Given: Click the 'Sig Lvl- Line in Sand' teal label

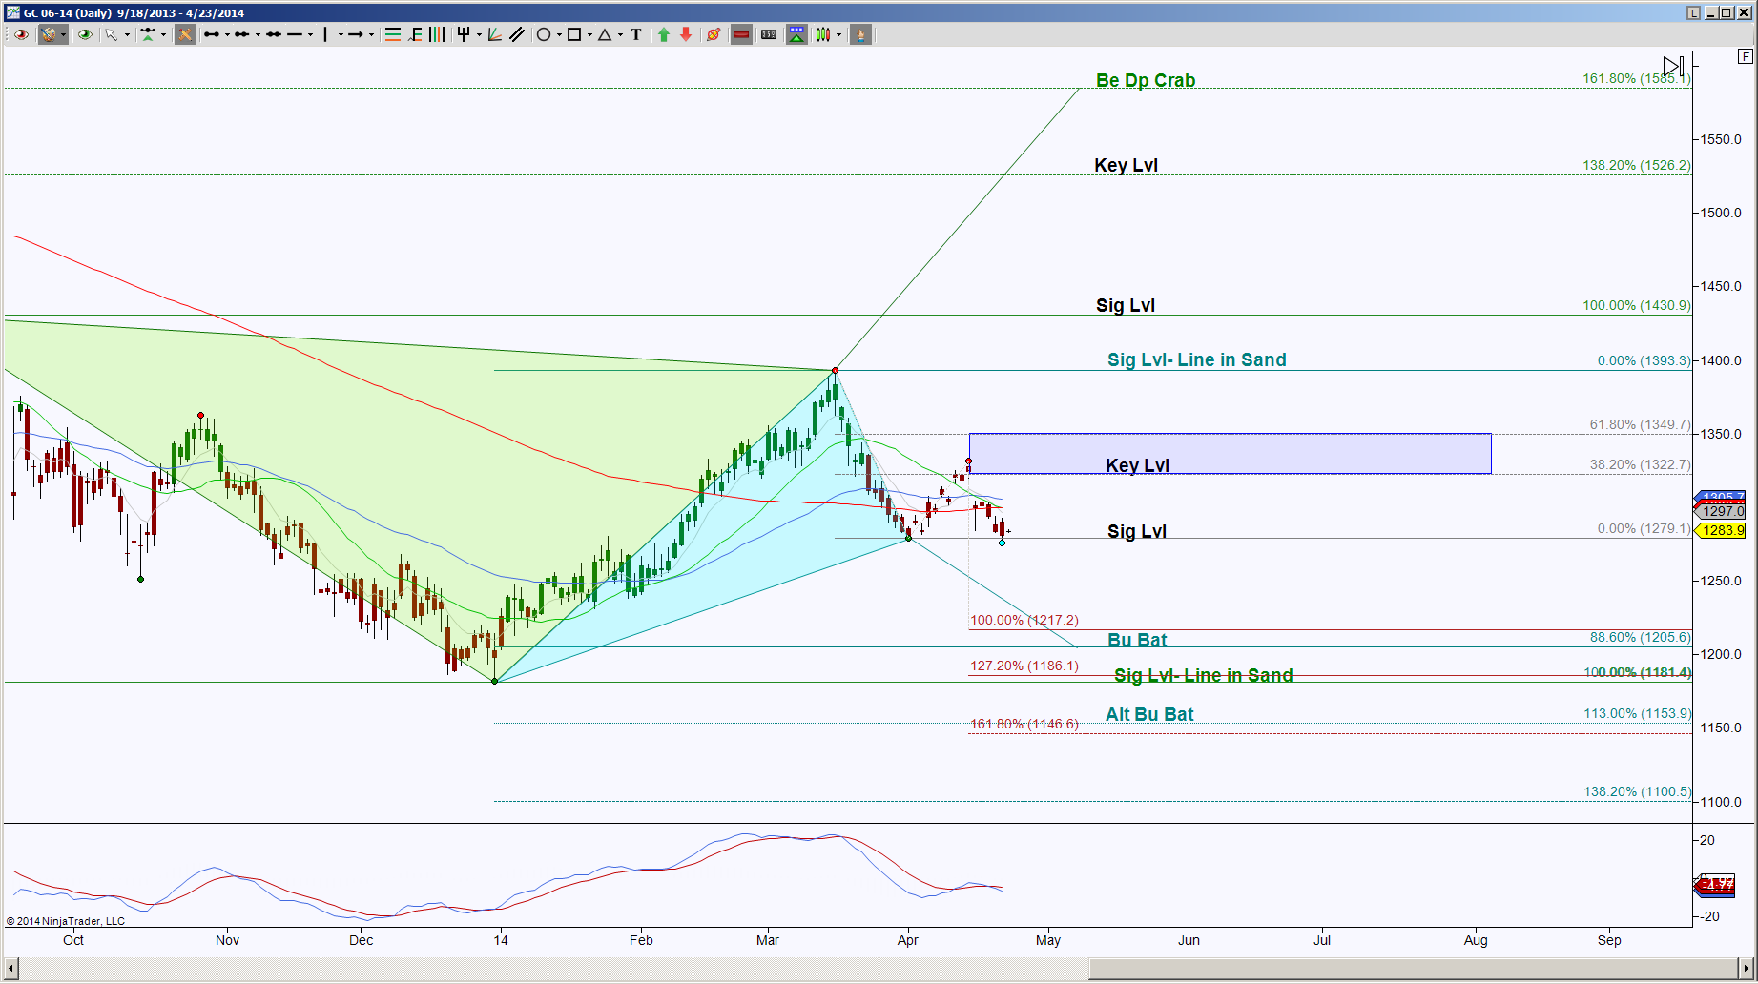Looking at the screenshot, I should (1197, 359).
